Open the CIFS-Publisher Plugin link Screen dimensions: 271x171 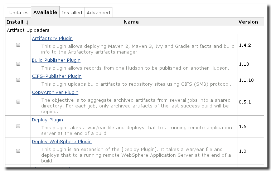click(57, 76)
